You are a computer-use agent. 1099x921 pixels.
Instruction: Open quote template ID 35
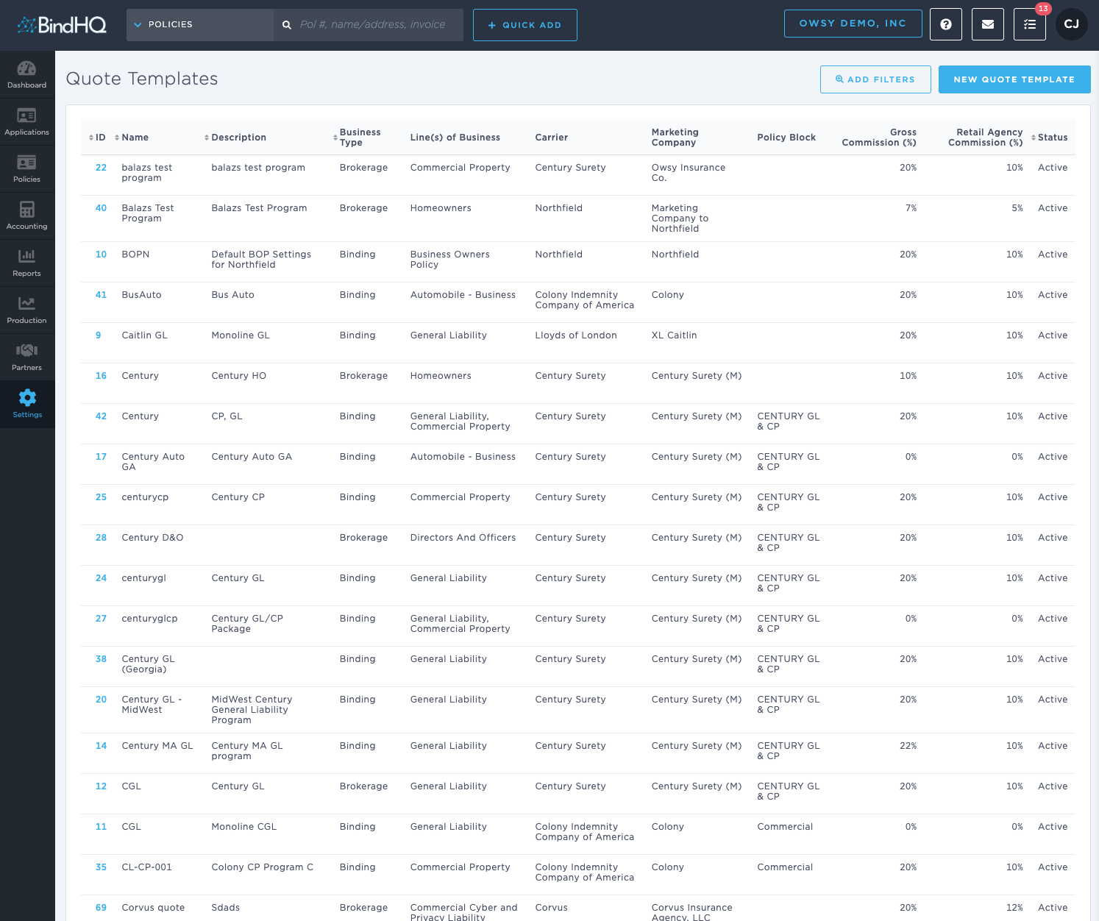pyautogui.click(x=102, y=867)
